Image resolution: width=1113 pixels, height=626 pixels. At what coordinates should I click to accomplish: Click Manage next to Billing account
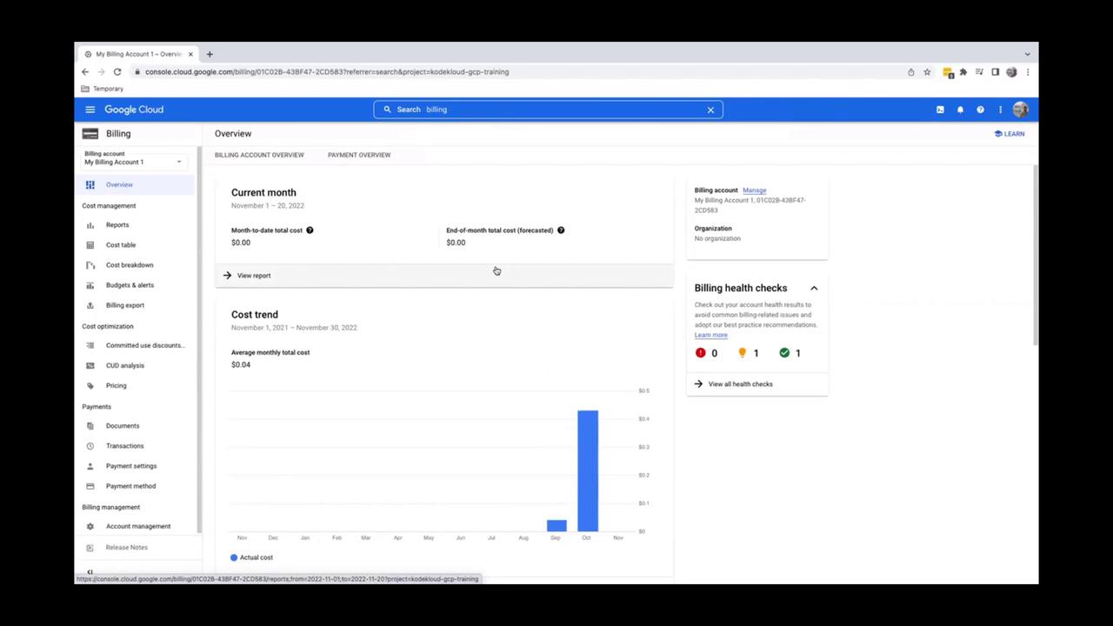point(754,190)
